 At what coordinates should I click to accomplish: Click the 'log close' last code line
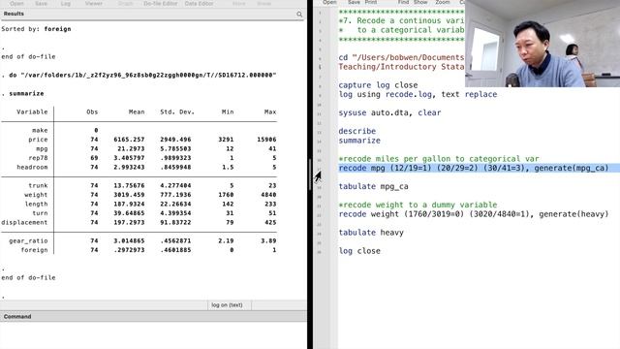click(x=359, y=251)
